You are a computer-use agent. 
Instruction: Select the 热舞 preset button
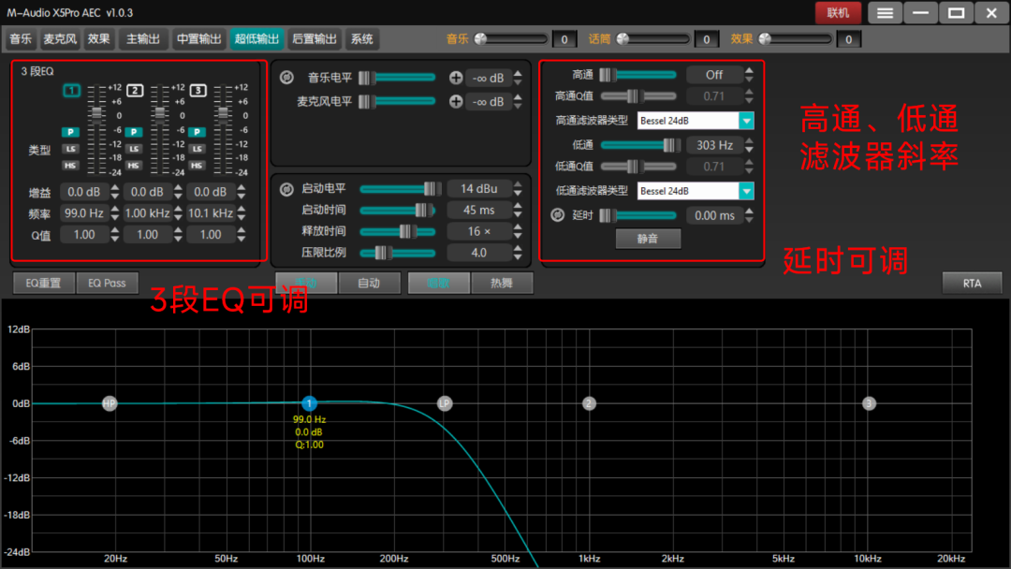[502, 283]
